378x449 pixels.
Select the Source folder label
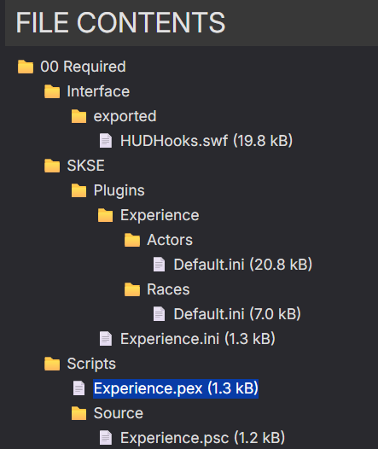[x=119, y=413]
